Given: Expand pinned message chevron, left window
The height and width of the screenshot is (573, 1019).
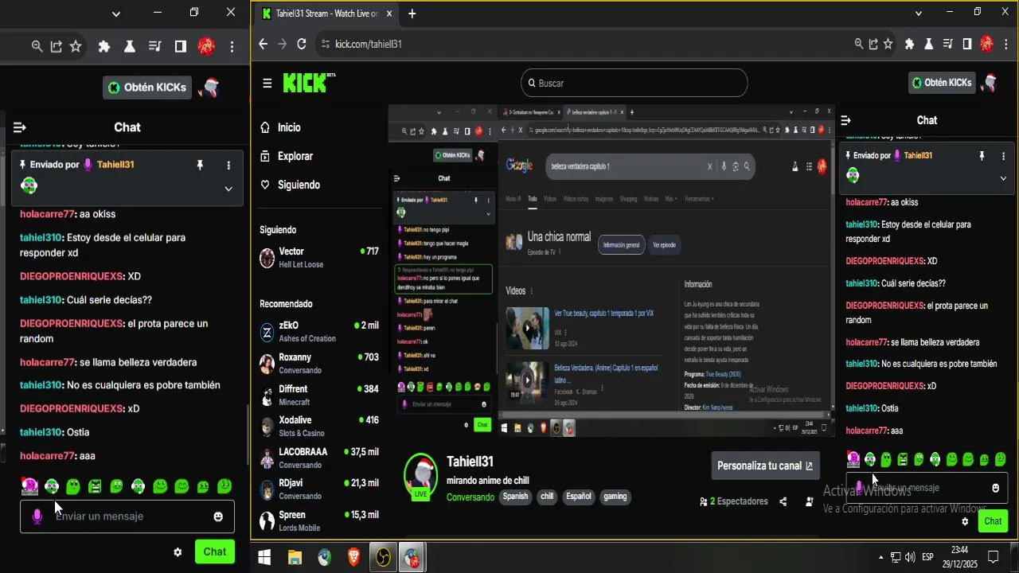Looking at the screenshot, I should coord(228,189).
